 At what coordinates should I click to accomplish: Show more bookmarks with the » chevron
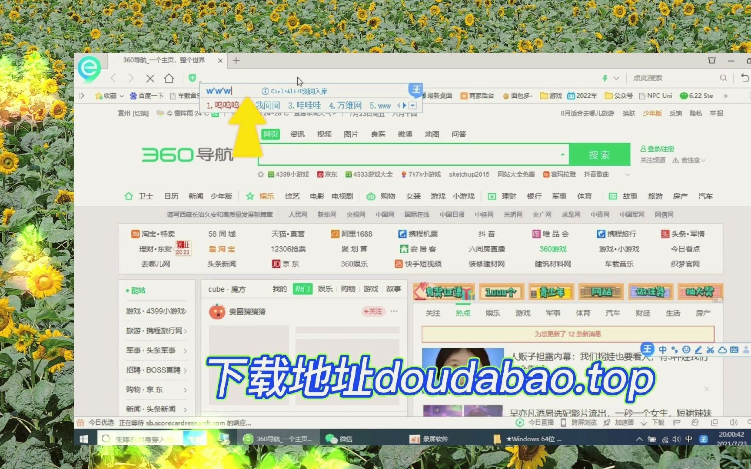725,96
